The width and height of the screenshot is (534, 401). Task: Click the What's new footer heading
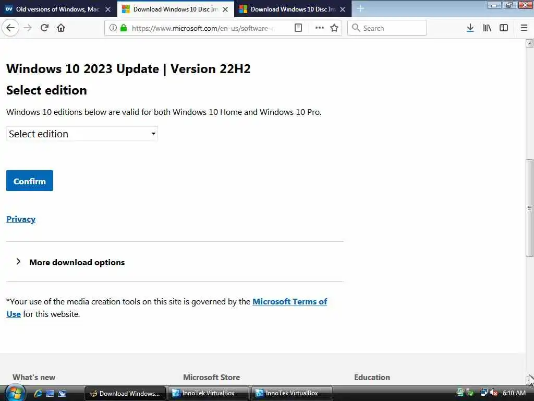[34, 377]
